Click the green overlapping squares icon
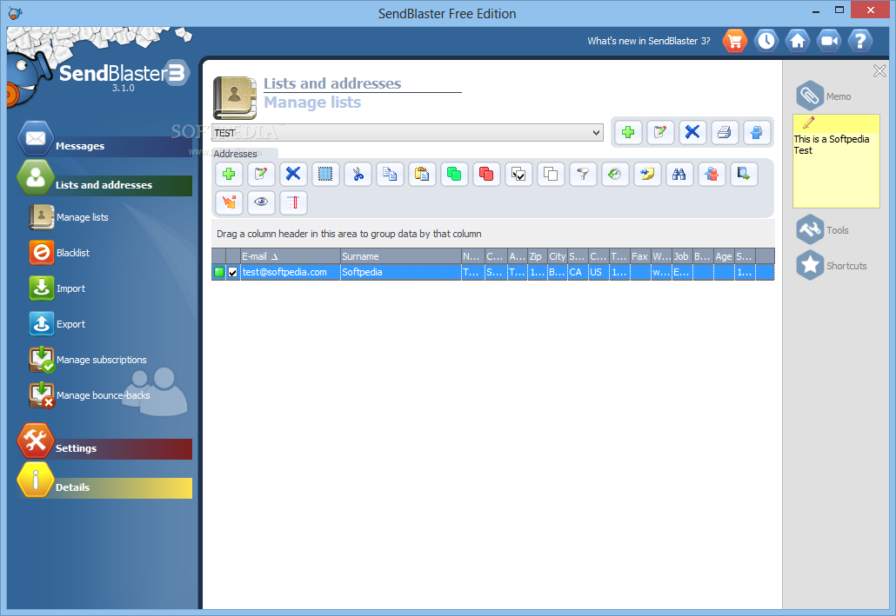The width and height of the screenshot is (896, 616). (x=454, y=174)
